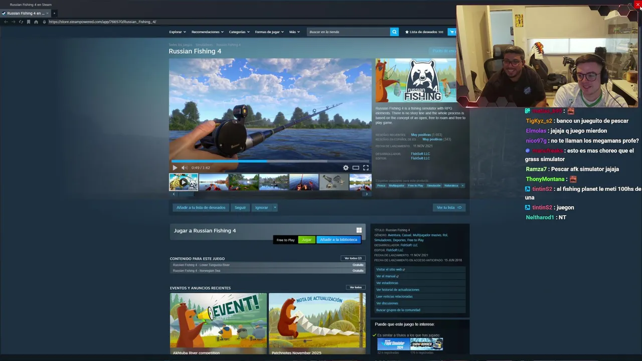
Task: Select the first trailer thumbnail
Action: click(x=184, y=182)
